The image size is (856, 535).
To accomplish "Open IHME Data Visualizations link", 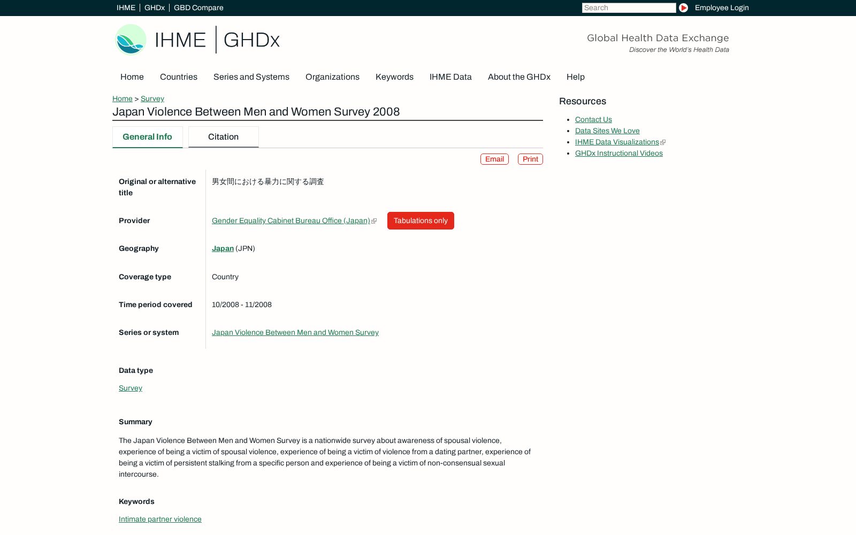I will pos(617,142).
